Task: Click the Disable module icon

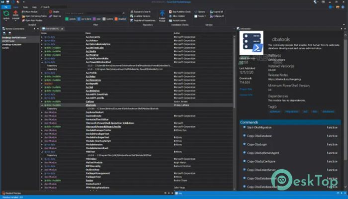Action: 51,12
